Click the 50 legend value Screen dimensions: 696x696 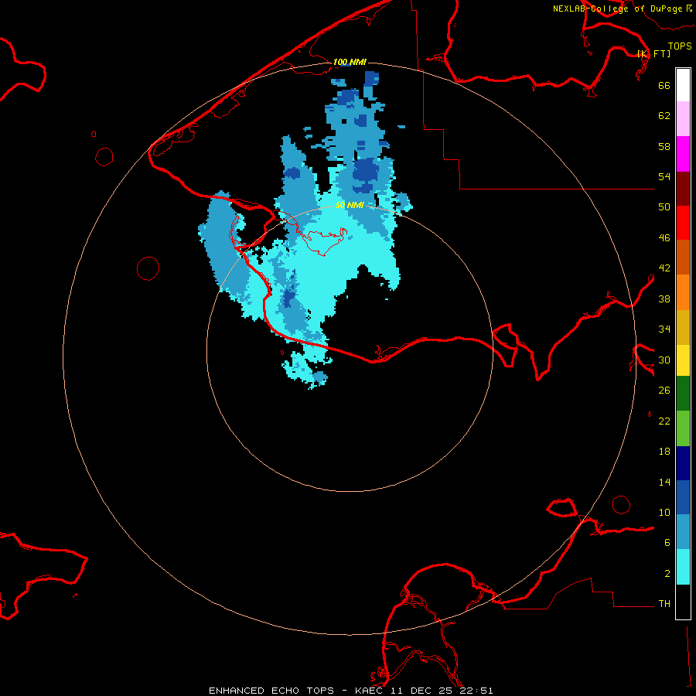(664, 207)
